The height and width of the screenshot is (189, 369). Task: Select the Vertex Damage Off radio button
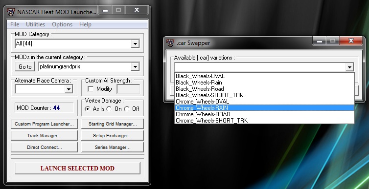[127, 109]
